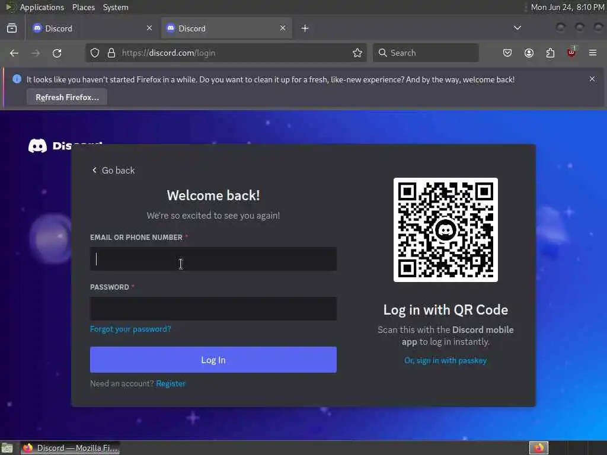Open the Pocket save icon
This screenshot has height=455, width=607.
click(507, 53)
